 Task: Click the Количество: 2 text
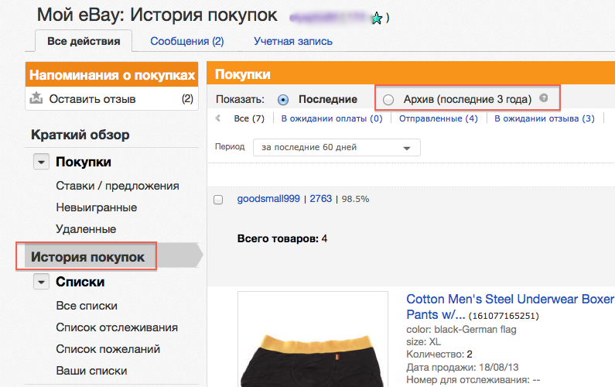[x=439, y=354]
